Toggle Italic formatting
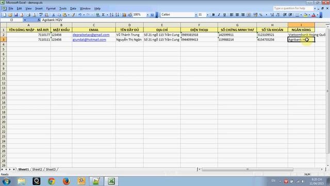 [219, 15]
